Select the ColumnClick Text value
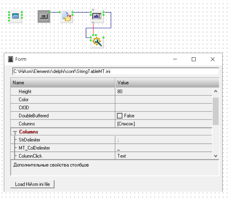231x198 pixels. click(x=163, y=156)
